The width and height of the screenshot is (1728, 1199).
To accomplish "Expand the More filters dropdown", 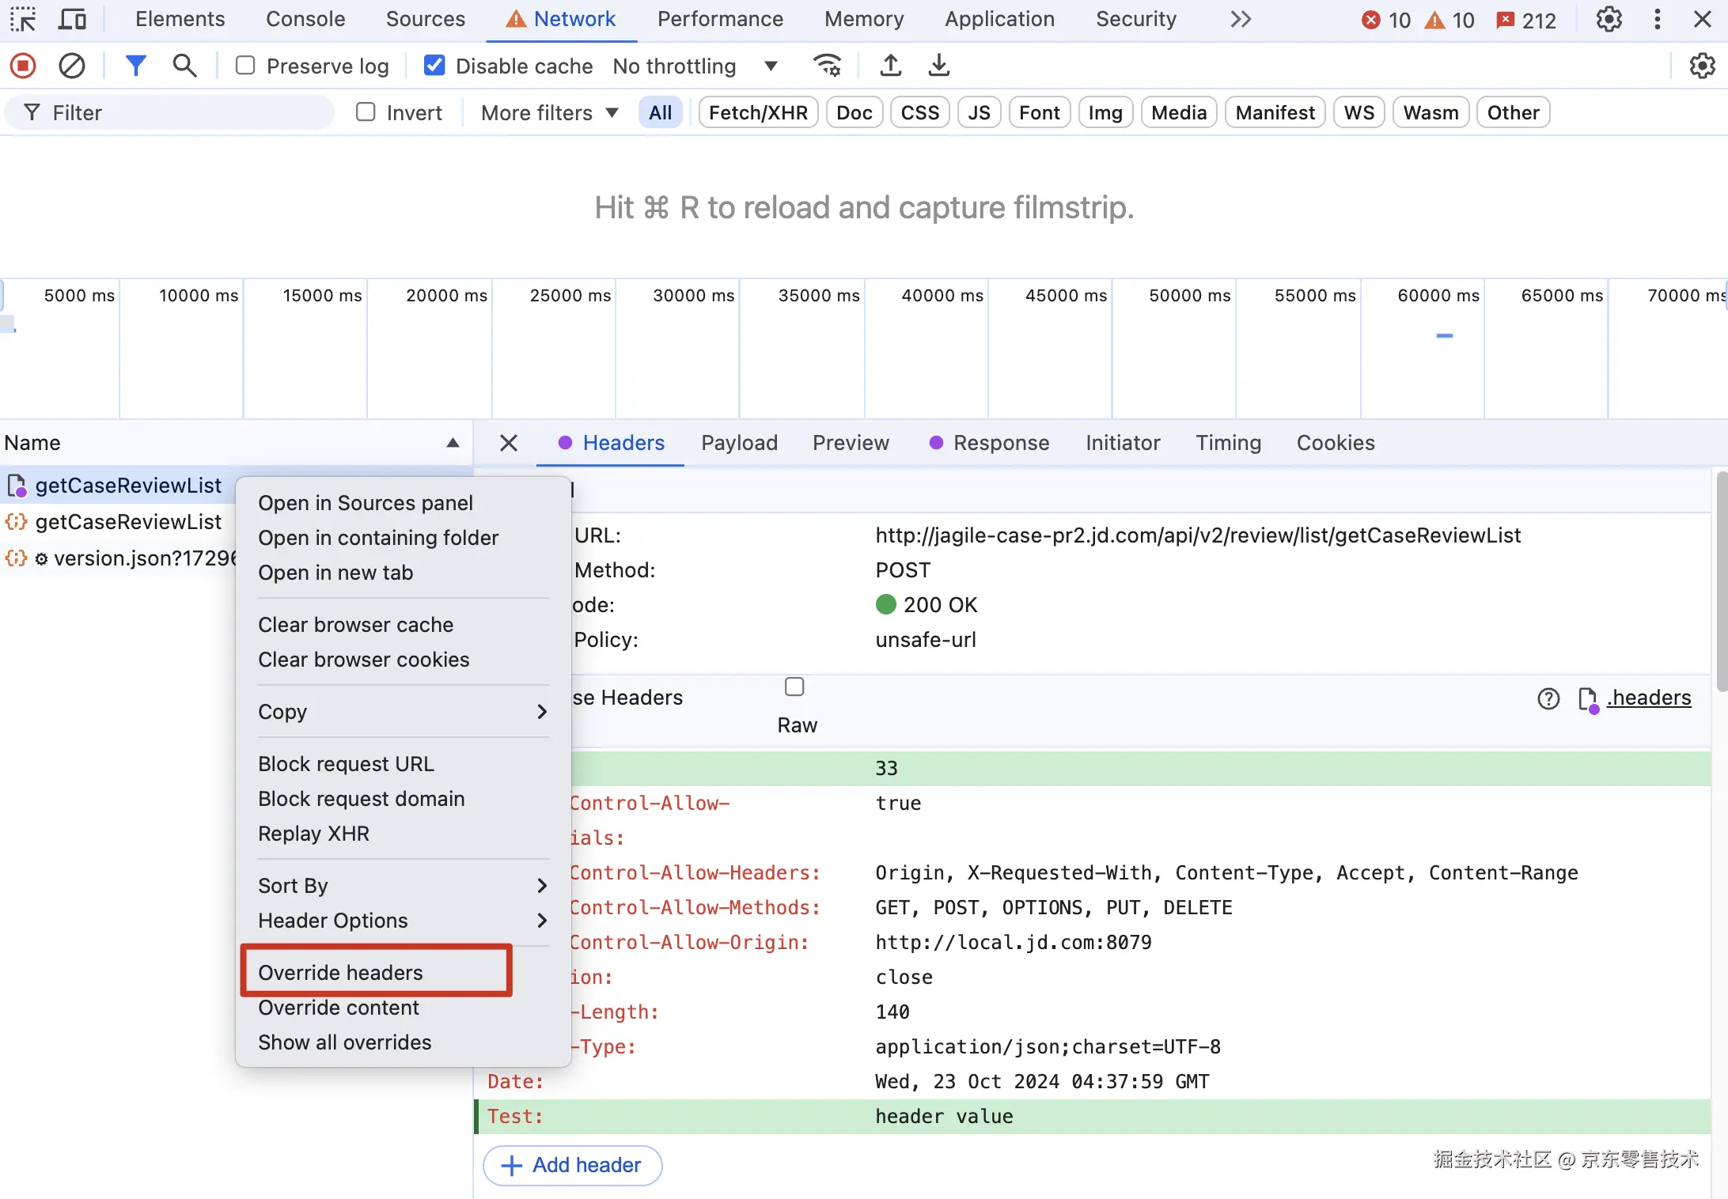I will 549,113.
